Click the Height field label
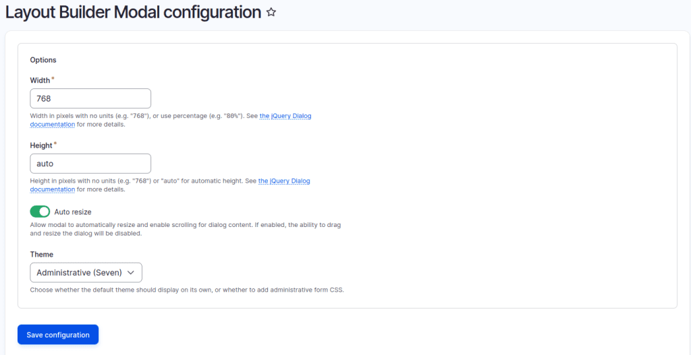The height and width of the screenshot is (355, 691). click(41, 146)
